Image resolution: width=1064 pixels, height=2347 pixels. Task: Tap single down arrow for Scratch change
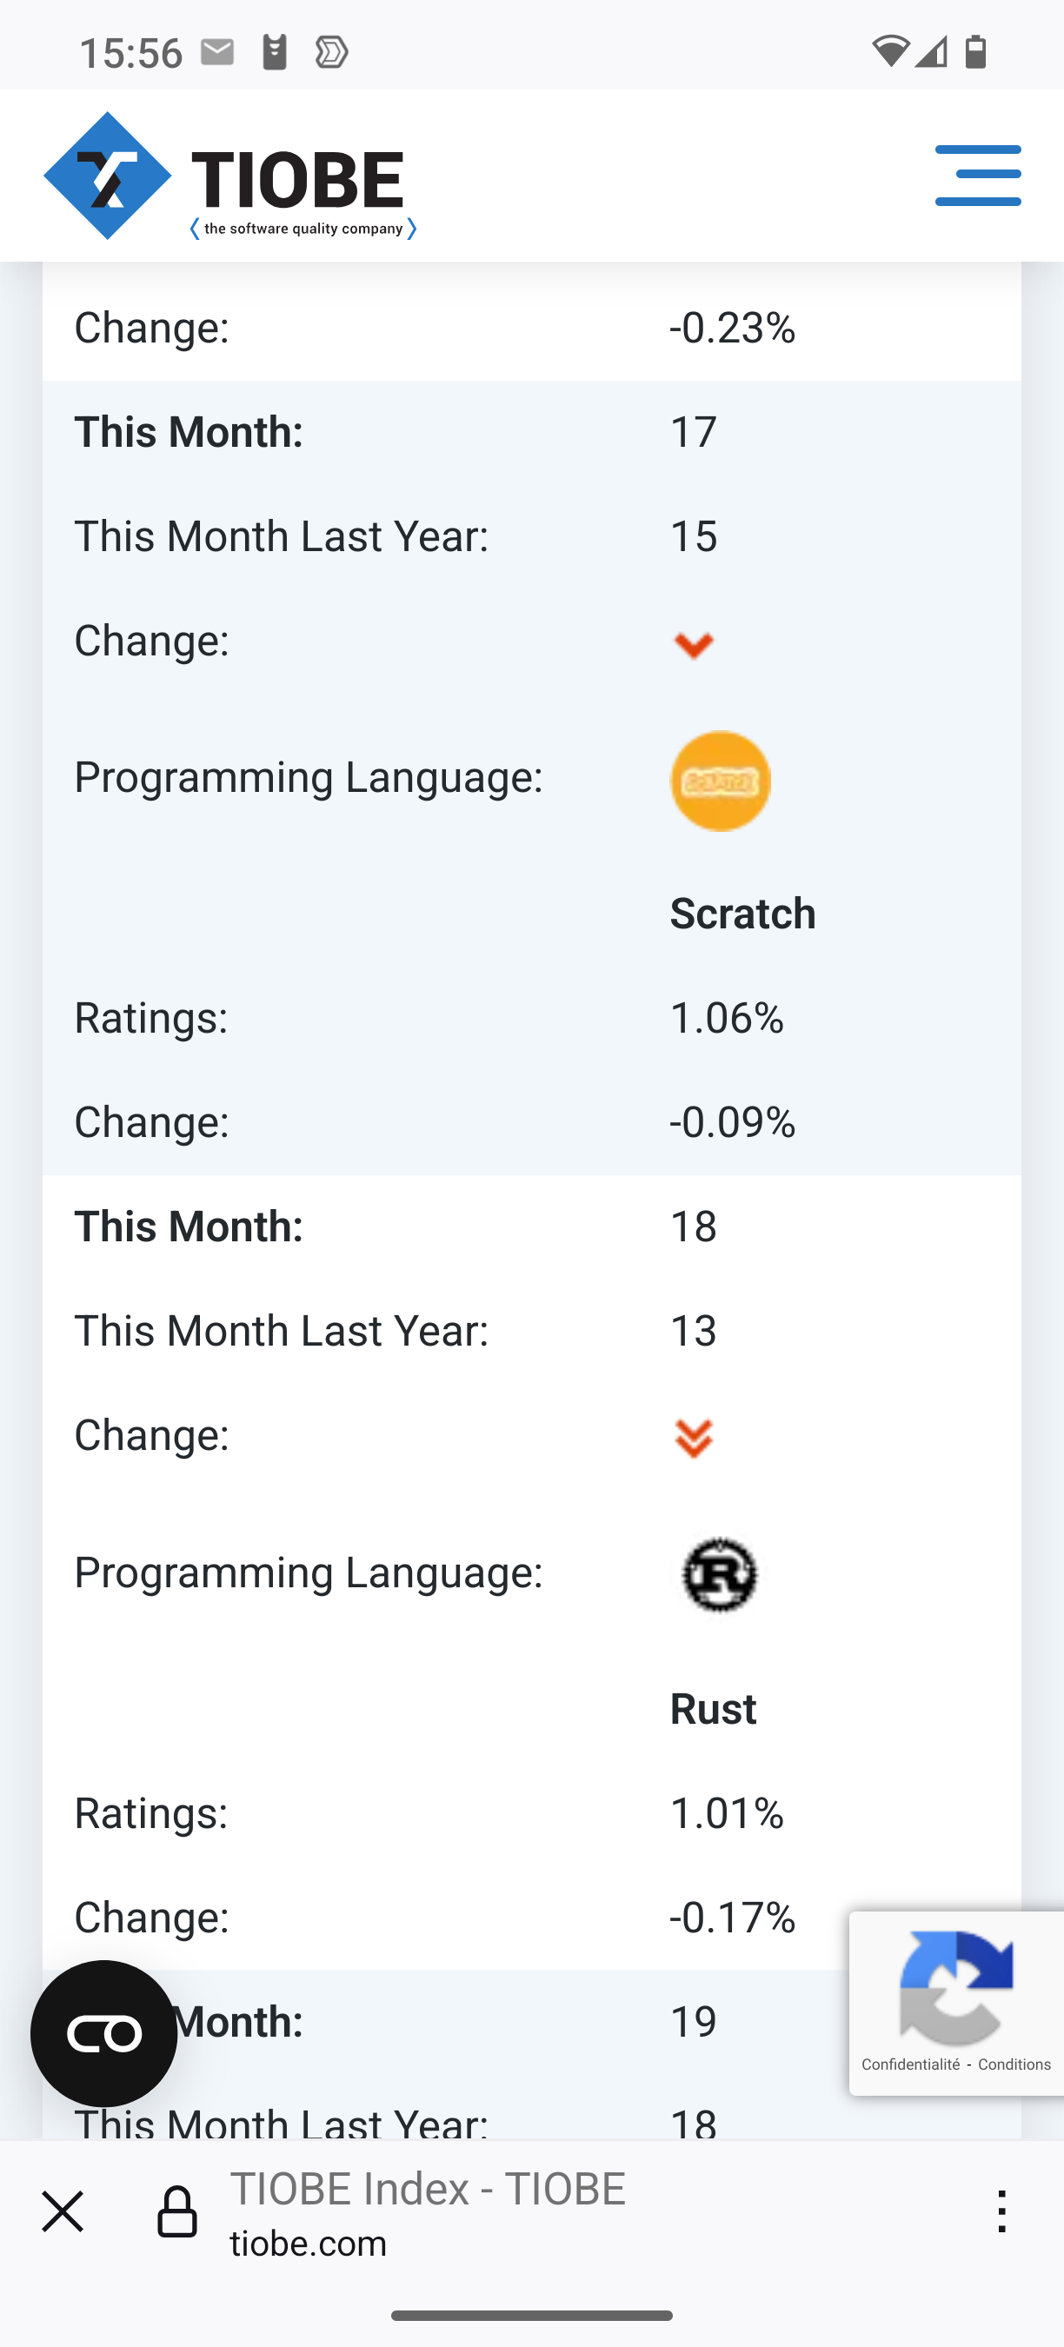point(693,645)
